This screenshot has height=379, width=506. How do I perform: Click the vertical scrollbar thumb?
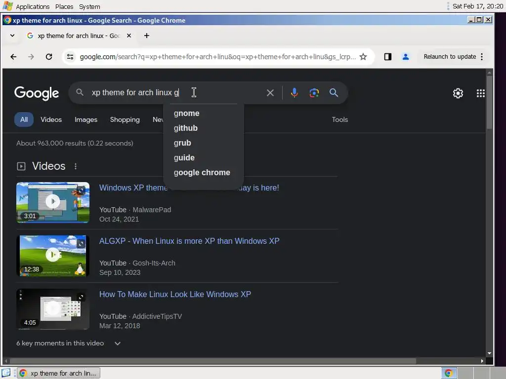[x=489, y=103]
